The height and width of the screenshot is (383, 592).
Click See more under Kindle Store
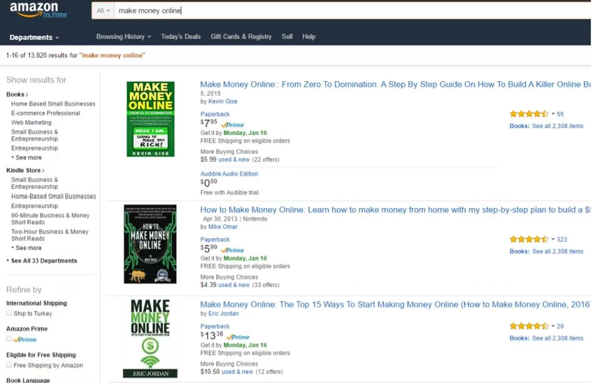point(26,248)
